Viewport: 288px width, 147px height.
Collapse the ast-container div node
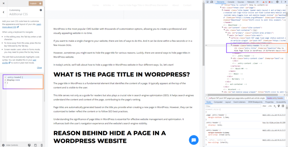pos(224,30)
